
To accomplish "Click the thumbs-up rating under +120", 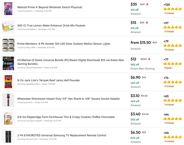I will (172, 9).
